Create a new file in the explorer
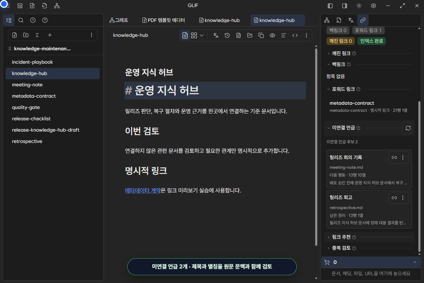The image size is (424, 283). point(14,35)
